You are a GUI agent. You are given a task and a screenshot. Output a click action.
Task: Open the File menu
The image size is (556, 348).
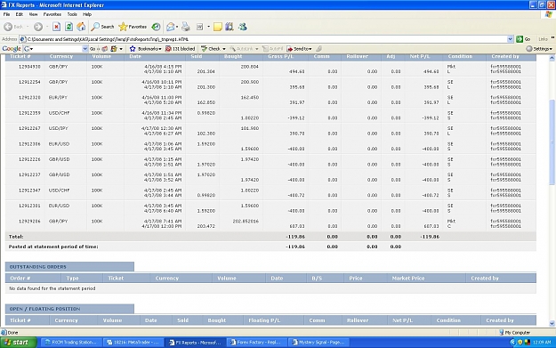pyautogui.click(x=6, y=14)
